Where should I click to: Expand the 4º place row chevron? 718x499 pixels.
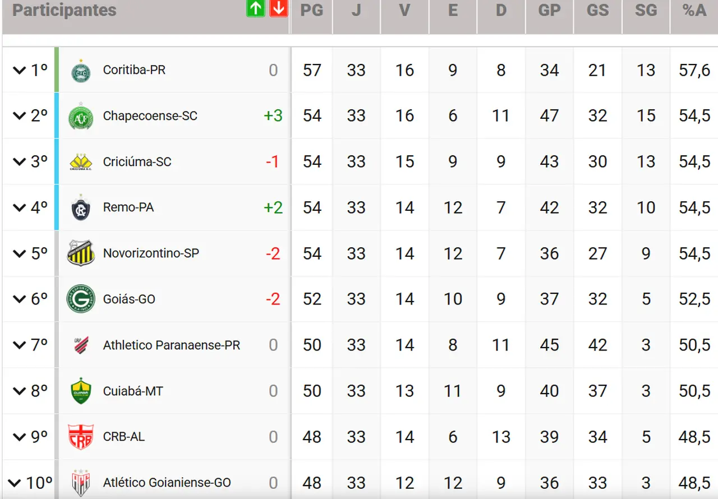point(20,208)
